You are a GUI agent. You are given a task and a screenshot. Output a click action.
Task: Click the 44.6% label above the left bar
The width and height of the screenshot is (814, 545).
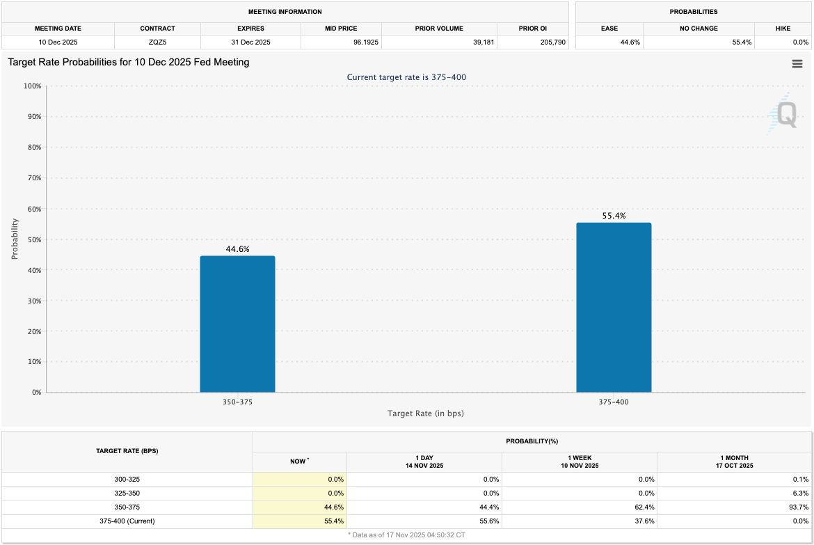237,248
